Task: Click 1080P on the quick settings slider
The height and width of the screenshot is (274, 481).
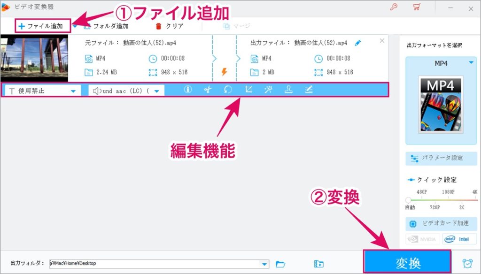Action: (448, 192)
